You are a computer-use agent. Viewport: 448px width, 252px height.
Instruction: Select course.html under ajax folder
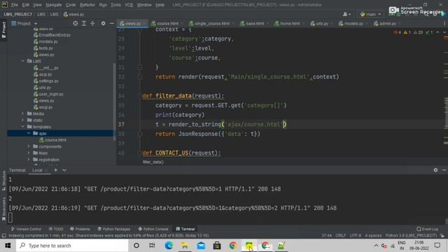tap(52, 140)
